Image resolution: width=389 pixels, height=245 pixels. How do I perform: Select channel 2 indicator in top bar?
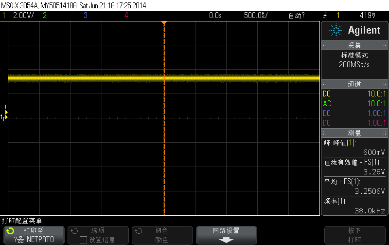45,16
